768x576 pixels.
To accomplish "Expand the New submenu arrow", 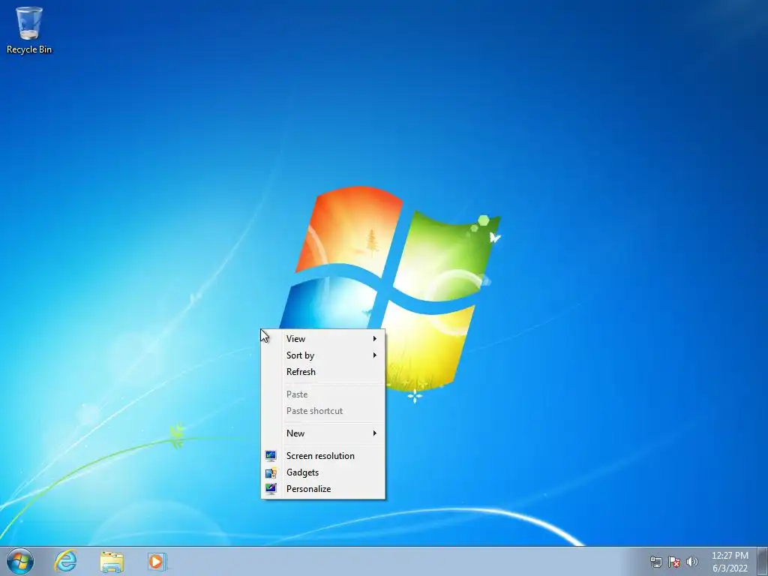I will coord(375,433).
